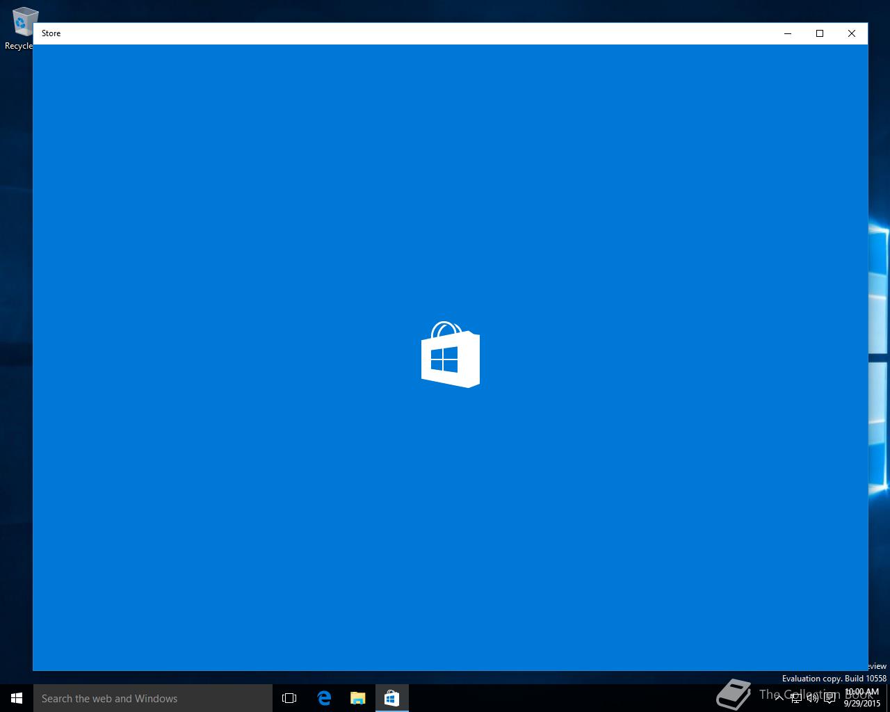The width and height of the screenshot is (890, 712).
Task: Click the Search the web and Windows box
Action: 153,698
